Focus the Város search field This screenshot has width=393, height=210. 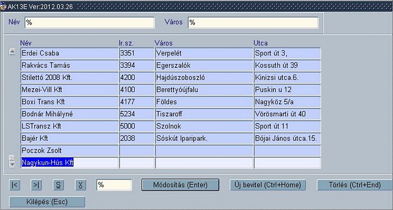click(253, 22)
